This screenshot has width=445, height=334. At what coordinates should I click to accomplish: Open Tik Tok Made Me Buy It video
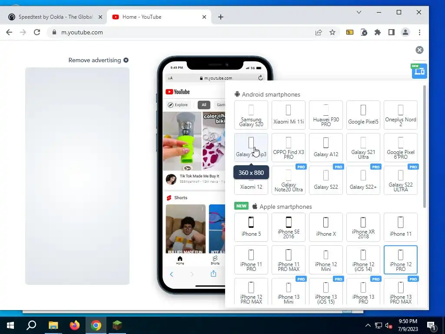199,176
